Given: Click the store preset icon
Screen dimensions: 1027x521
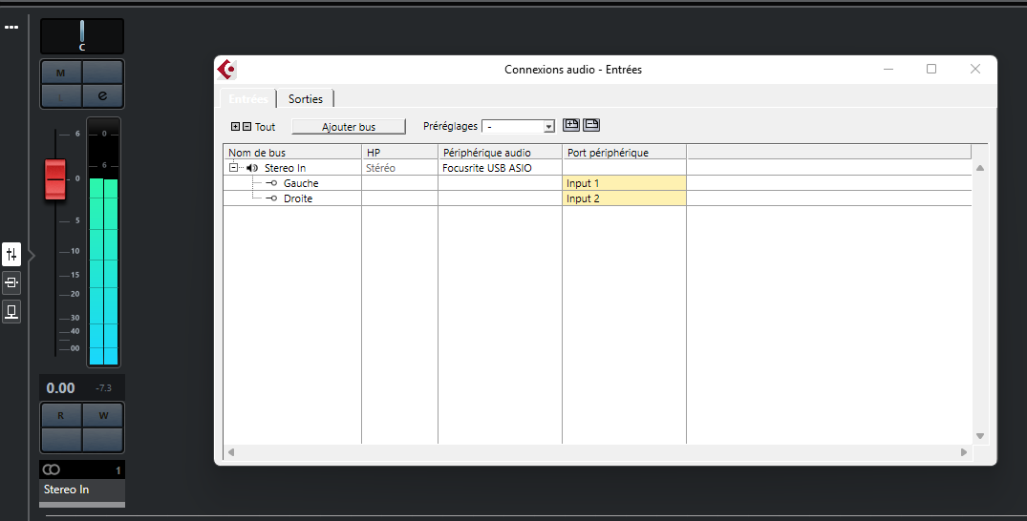Looking at the screenshot, I should point(571,125).
